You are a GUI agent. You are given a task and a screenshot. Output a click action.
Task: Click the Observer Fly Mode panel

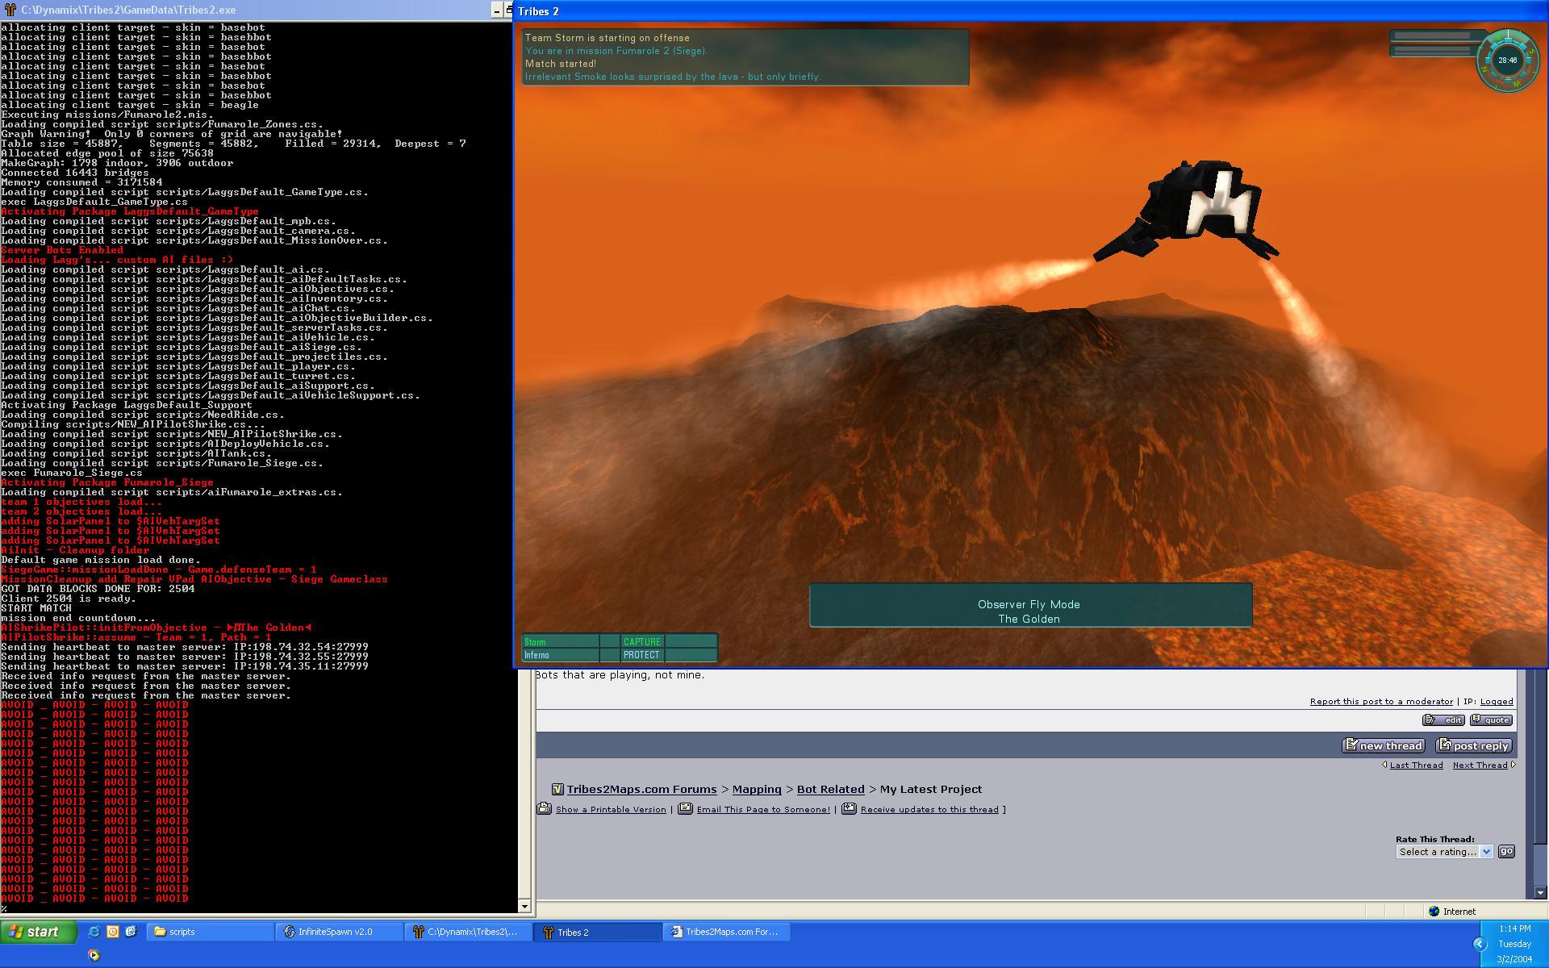point(1030,605)
